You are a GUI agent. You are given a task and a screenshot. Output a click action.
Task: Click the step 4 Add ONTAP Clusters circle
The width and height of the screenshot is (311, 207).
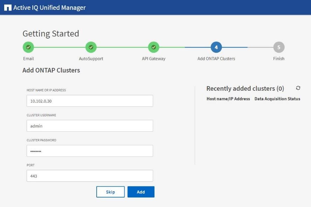[x=216, y=47]
